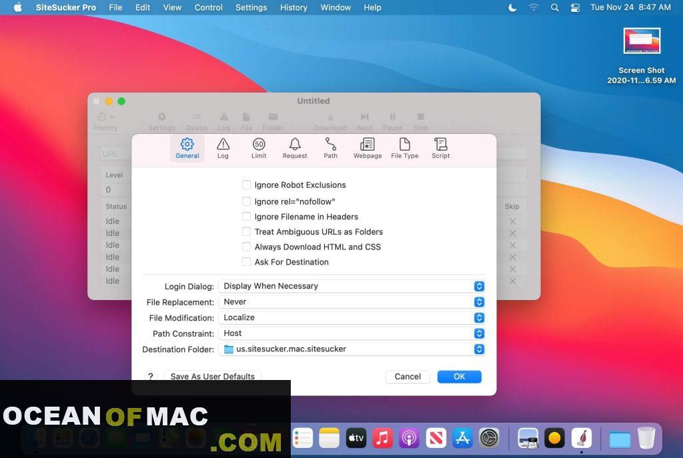Cancel the settings sheet
This screenshot has height=458, width=683.
[x=408, y=377]
